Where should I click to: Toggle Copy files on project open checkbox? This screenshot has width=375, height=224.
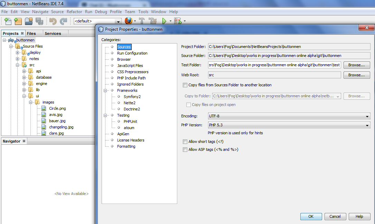[188, 105]
